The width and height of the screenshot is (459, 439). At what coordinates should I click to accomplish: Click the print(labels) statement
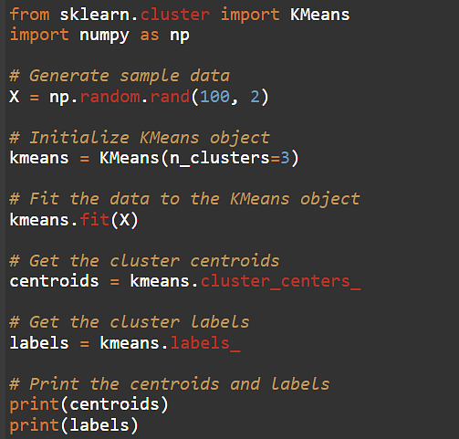coord(74,425)
